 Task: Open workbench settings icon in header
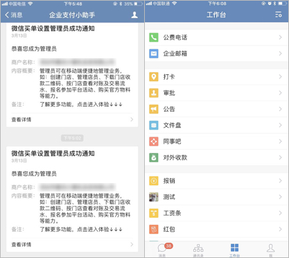[x=279, y=15]
